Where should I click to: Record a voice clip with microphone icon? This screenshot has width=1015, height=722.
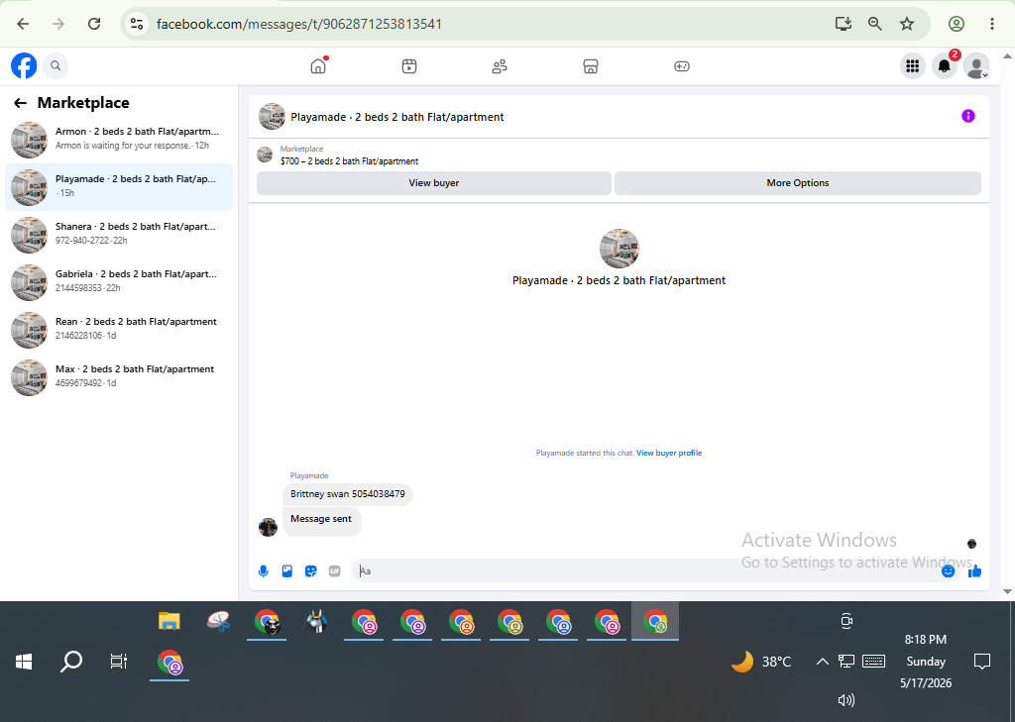tap(263, 571)
